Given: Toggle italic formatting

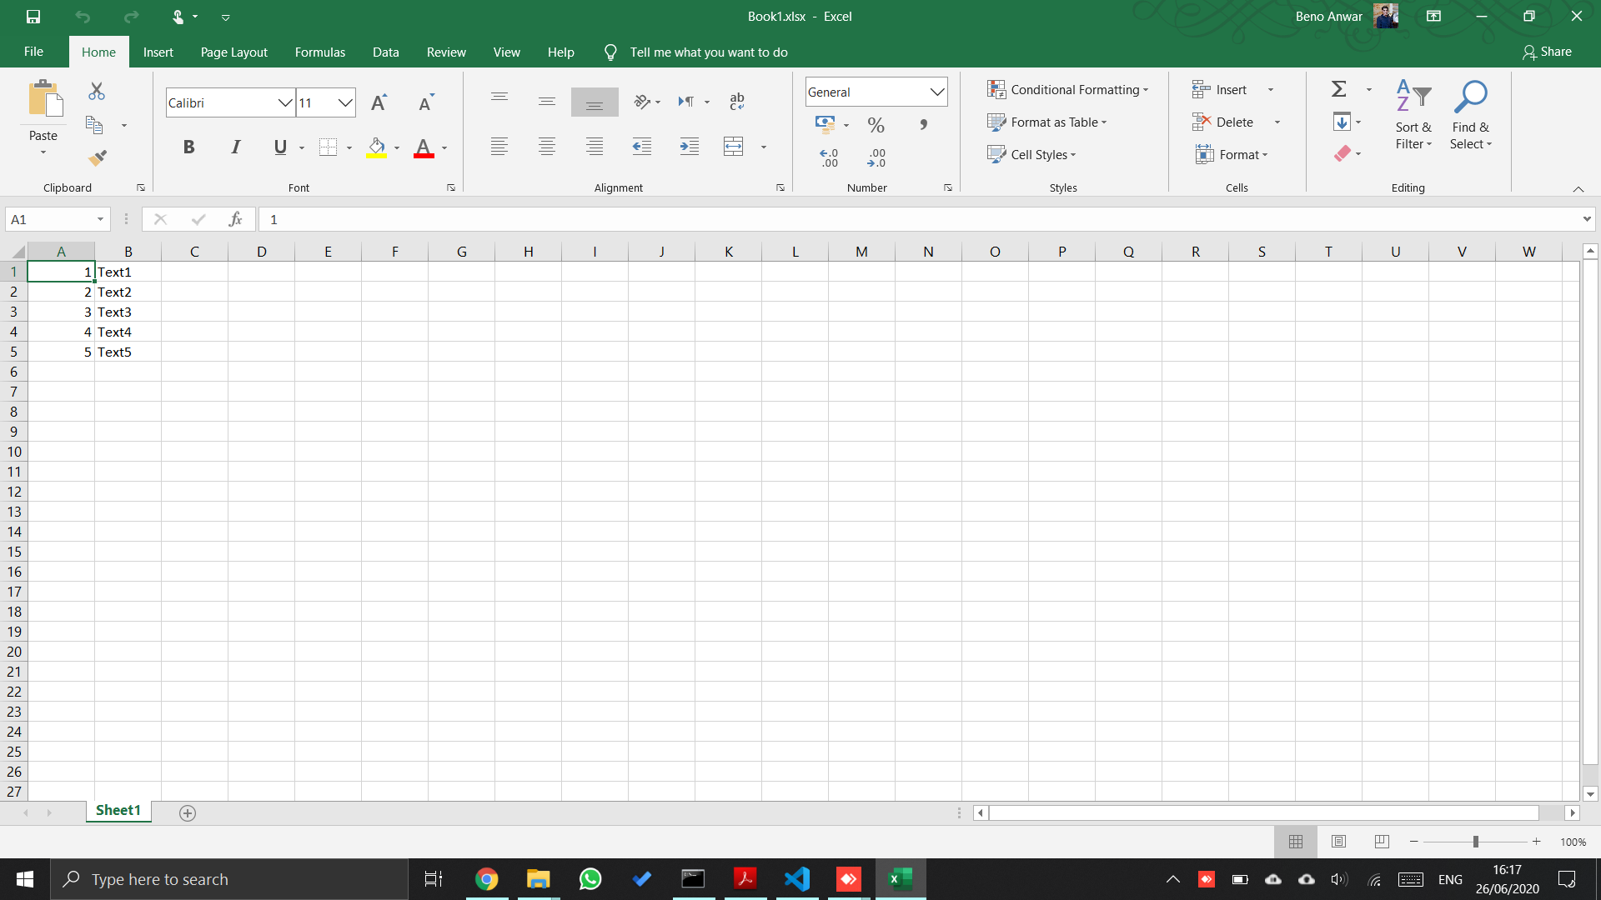Looking at the screenshot, I should click(235, 147).
